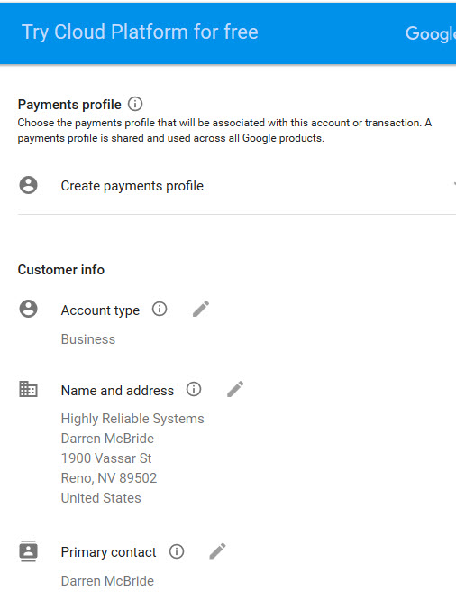The height and width of the screenshot is (592, 456).
Task: Click the contact card icon beside Primary contact
Action: pos(28,550)
